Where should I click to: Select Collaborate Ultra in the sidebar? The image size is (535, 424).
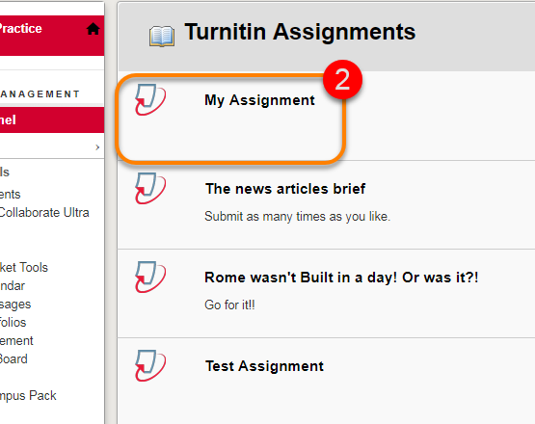click(x=44, y=213)
